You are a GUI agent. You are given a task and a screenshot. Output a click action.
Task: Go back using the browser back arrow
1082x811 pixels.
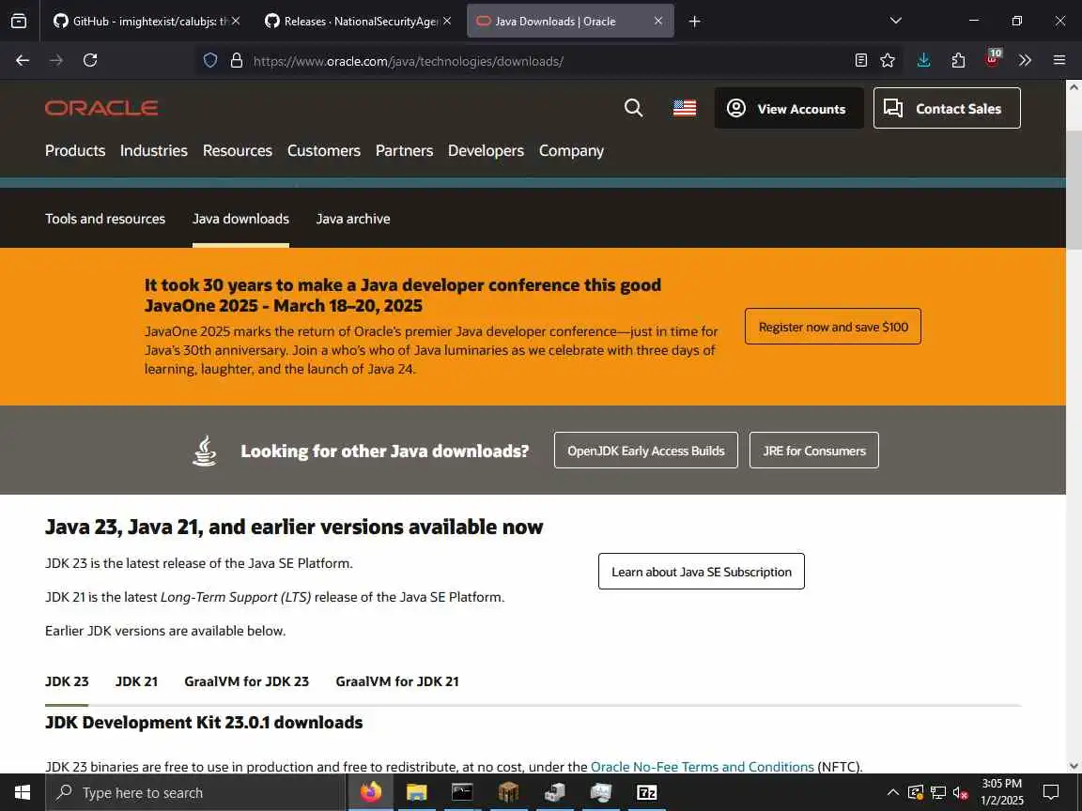23,61
